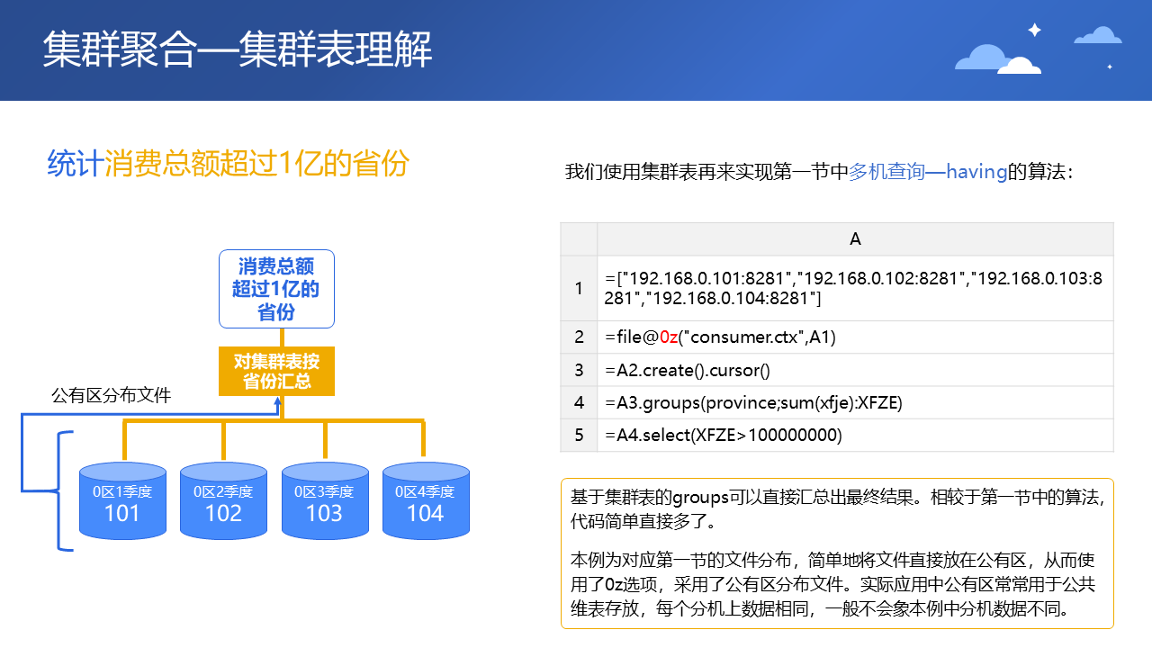Click the 公有区分布文件 label
Image resolution: width=1152 pixels, height=648 pixels.
(112, 395)
